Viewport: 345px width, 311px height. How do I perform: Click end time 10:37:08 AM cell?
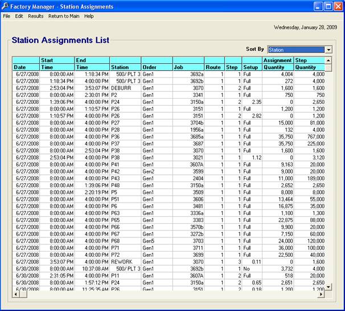click(x=92, y=269)
